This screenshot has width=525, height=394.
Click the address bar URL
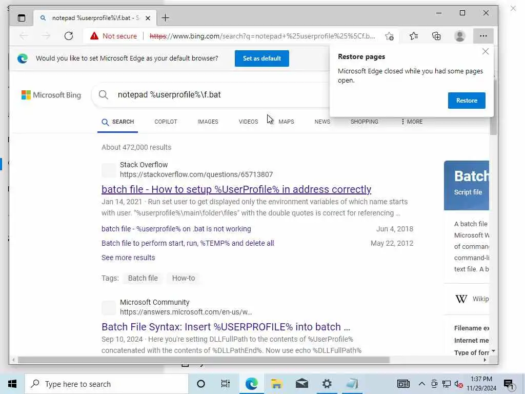[x=262, y=36]
